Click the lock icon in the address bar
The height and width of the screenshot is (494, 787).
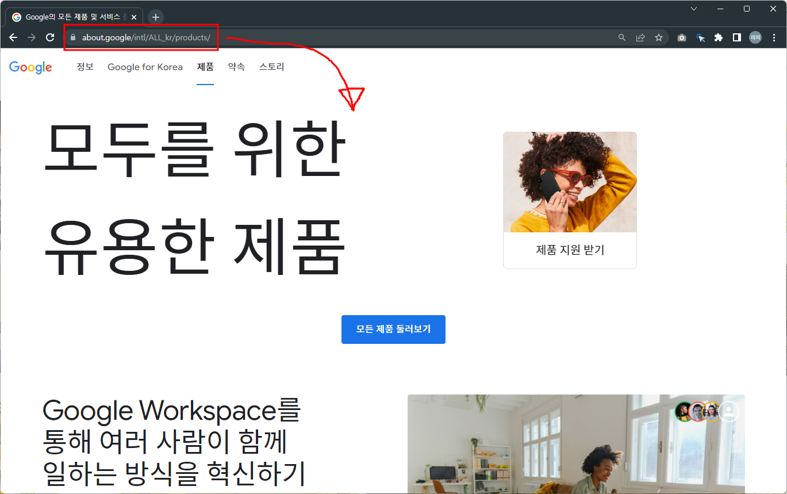72,37
